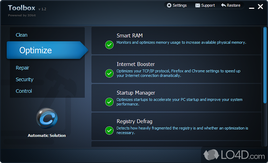268x163 pixels.
Task: Click the Powered by IObit text
Action: (x=22, y=15)
